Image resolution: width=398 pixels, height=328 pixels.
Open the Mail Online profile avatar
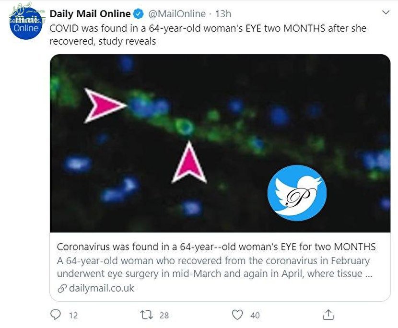[25, 23]
